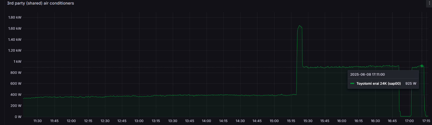Click the '16:30' time axis label
The width and height of the screenshot is (432, 125).
[375, 121]
